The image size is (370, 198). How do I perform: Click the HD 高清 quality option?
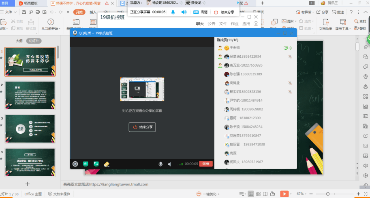(x=200, y=12)
